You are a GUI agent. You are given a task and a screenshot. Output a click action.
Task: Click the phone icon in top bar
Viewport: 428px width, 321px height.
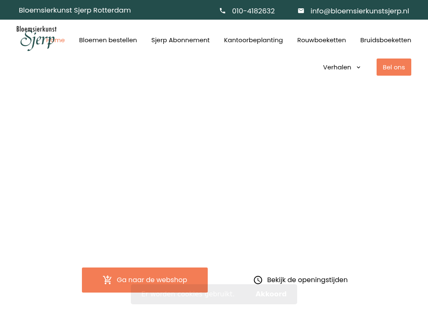tap(222, 11)
